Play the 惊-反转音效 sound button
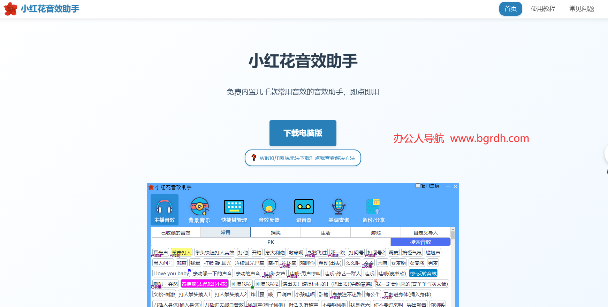Viewport: 608px width, 307px height. tap(423, 273)
